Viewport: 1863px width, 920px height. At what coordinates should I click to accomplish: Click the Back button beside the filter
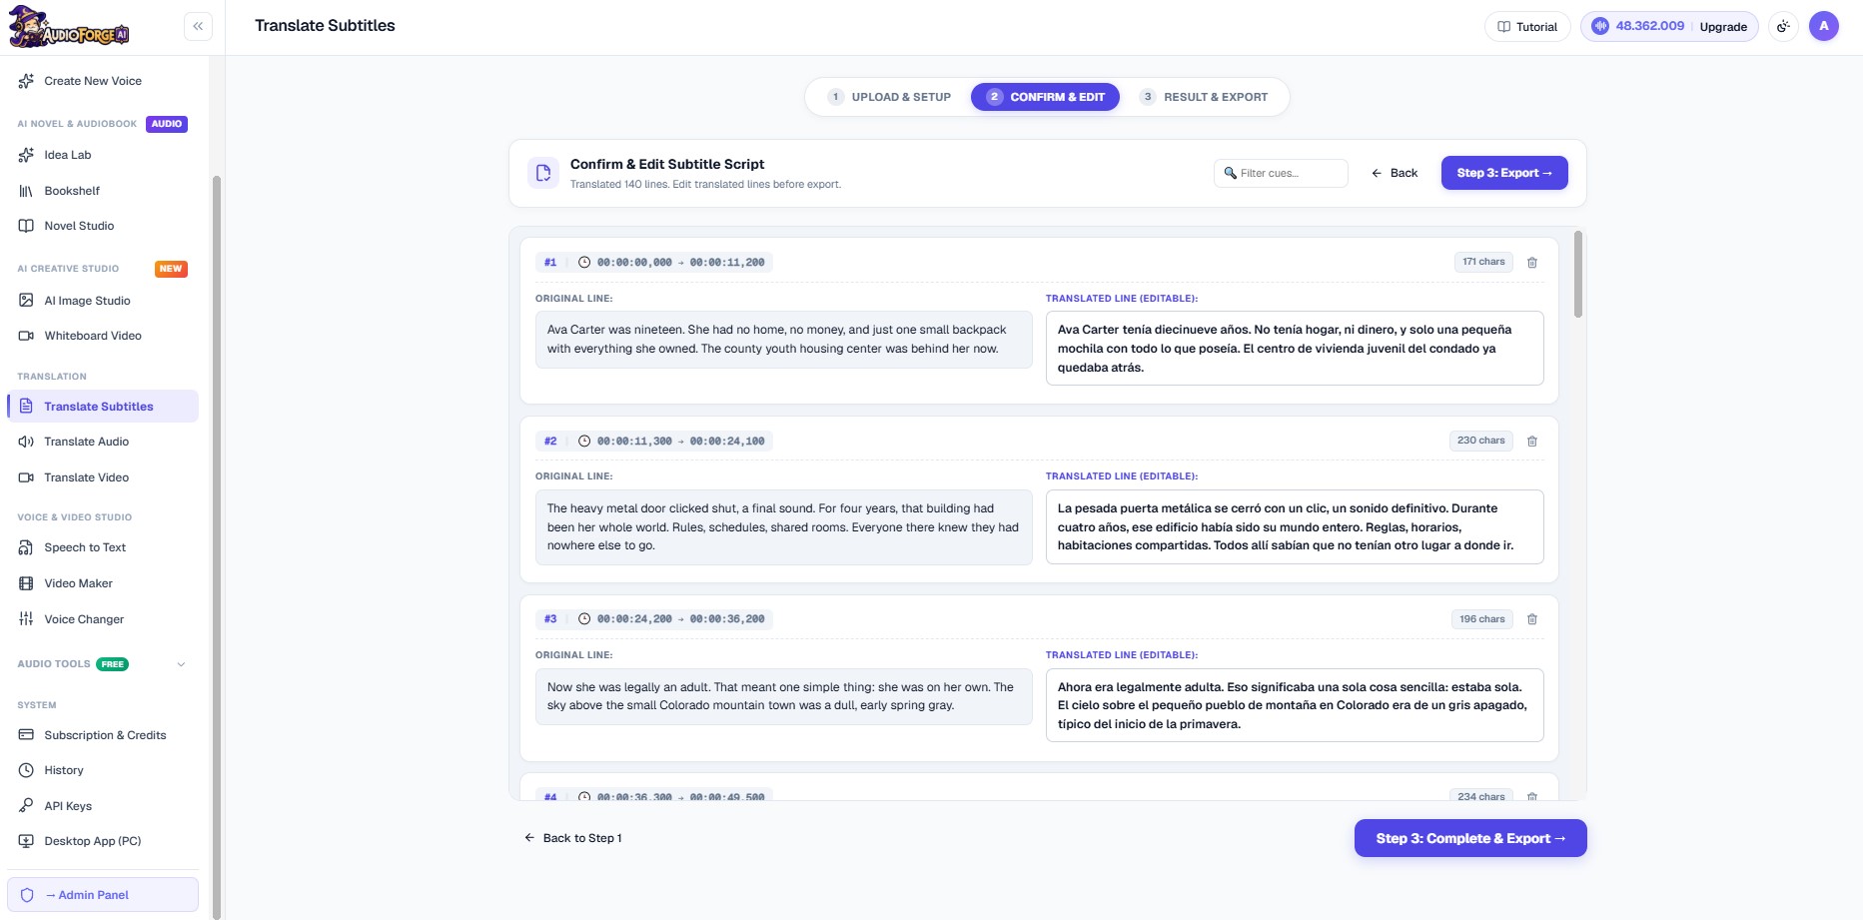pos(1395,173)
